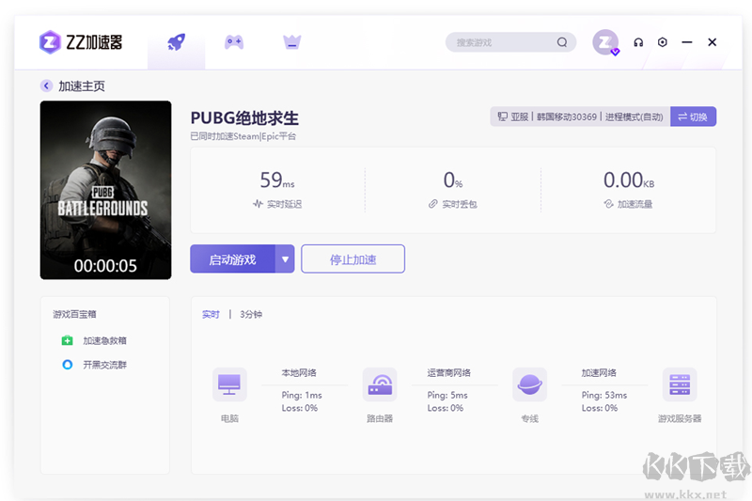
Task: Click the 路由器 router node icon
Action: tap(380, 384)
